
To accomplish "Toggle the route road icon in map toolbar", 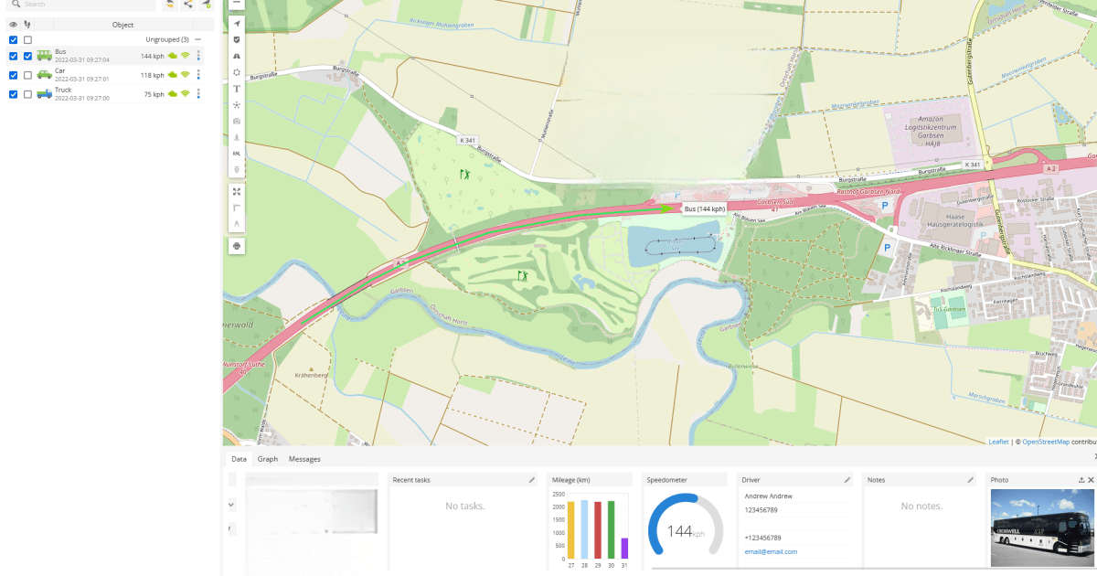I will (x=237, y=56).
